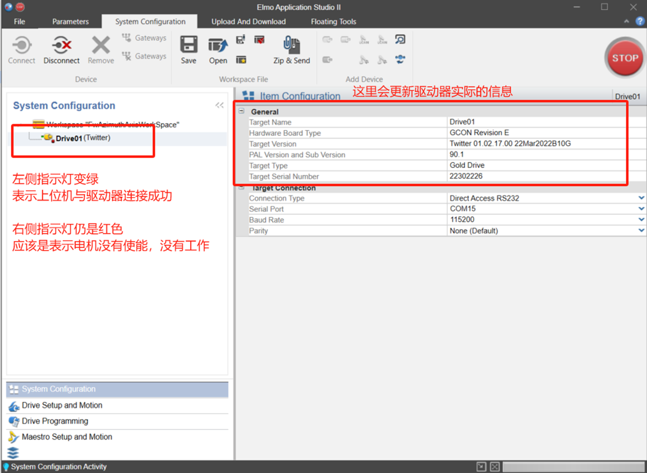The image size is (647, 473).
Task: Open the Connection Type dropdown
Action: pos(641,198)
